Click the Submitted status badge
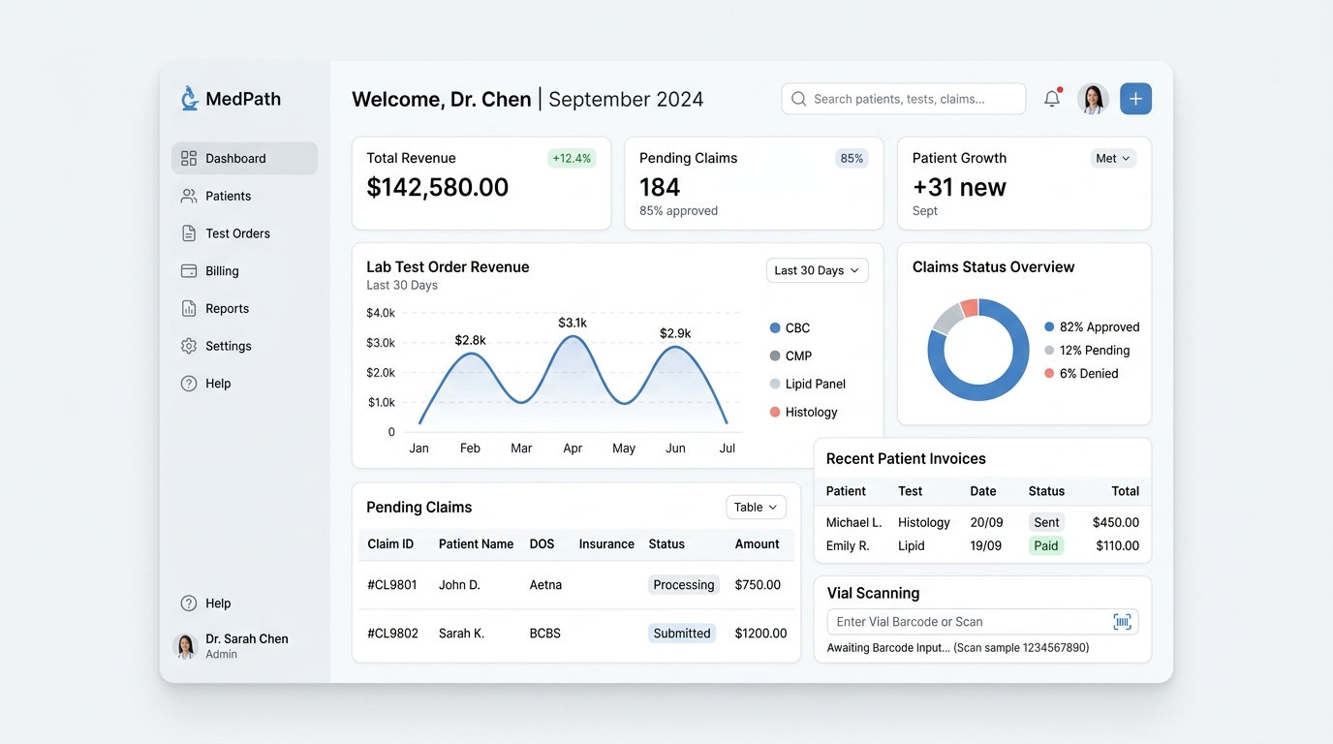This screenshot has width=1333, height=744. 682,634
